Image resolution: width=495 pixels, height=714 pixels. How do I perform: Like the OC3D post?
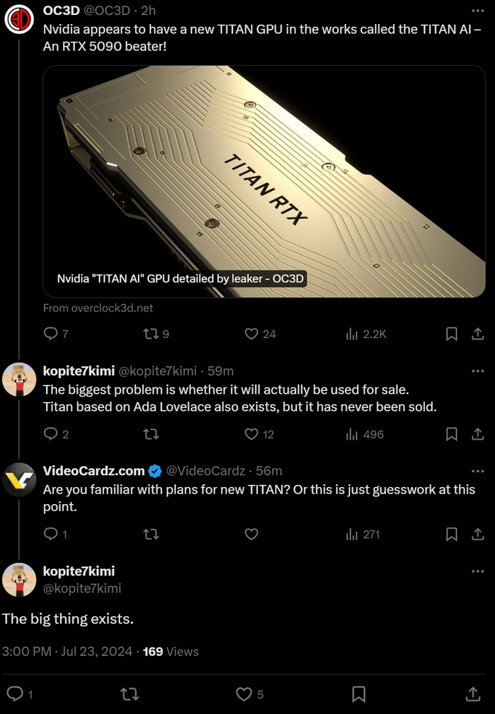pyautogui.click(x=252, y=334)
